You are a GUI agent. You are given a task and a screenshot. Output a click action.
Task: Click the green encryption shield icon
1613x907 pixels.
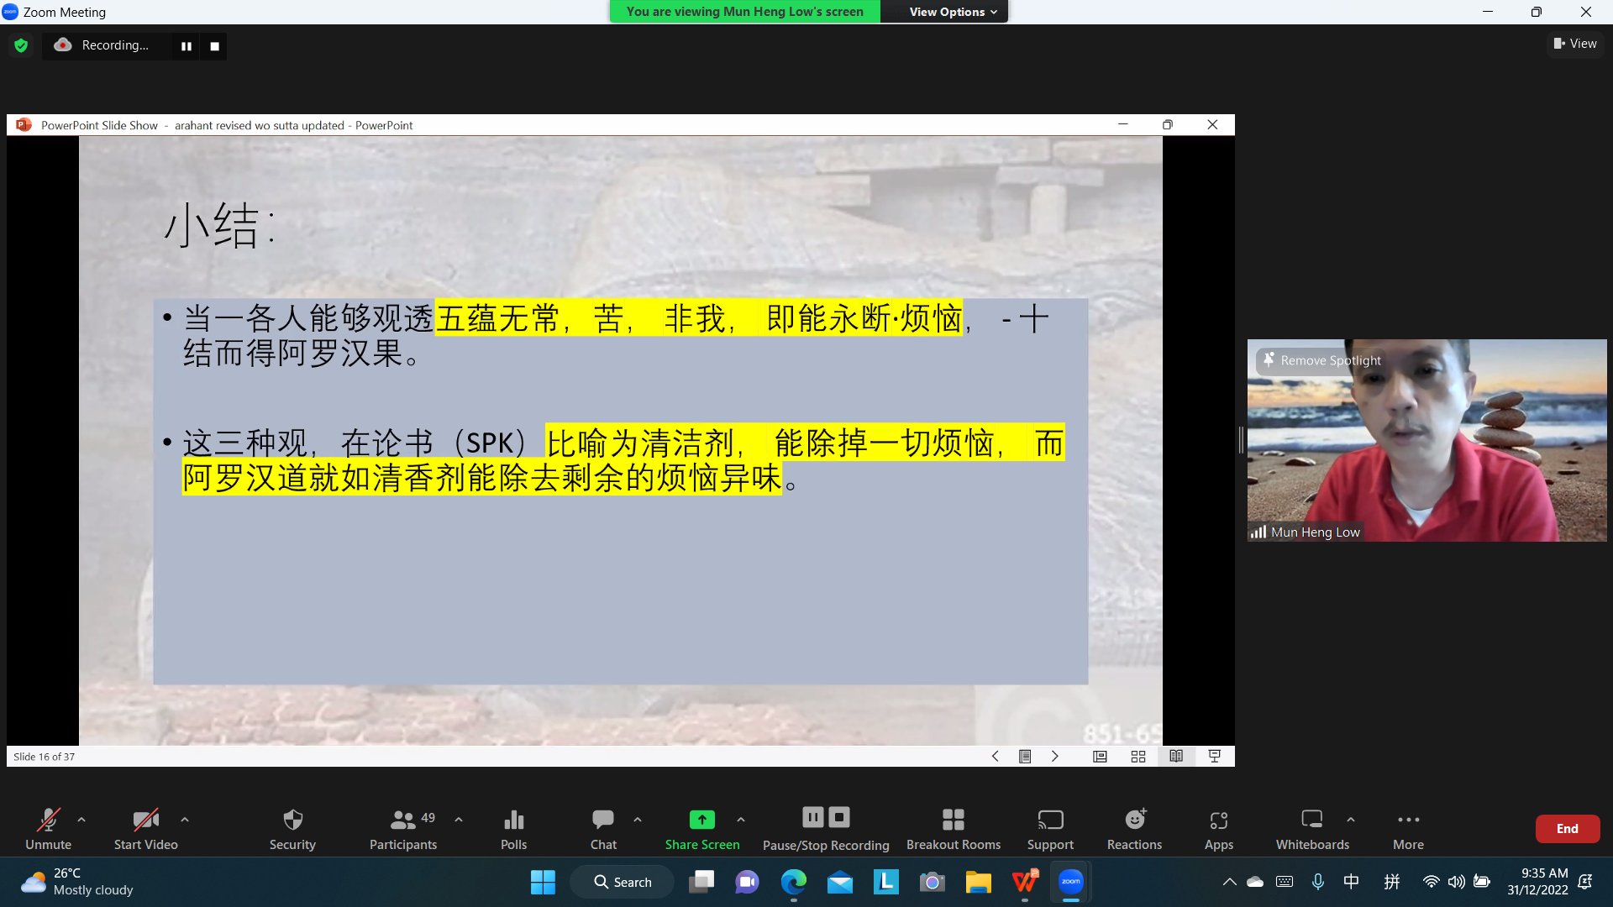tap(21, 45)
